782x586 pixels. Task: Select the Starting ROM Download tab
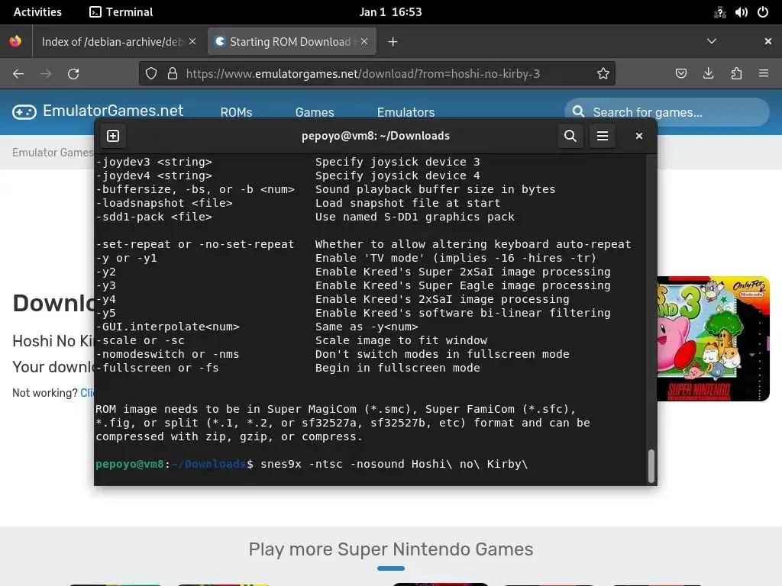[290, 42]
